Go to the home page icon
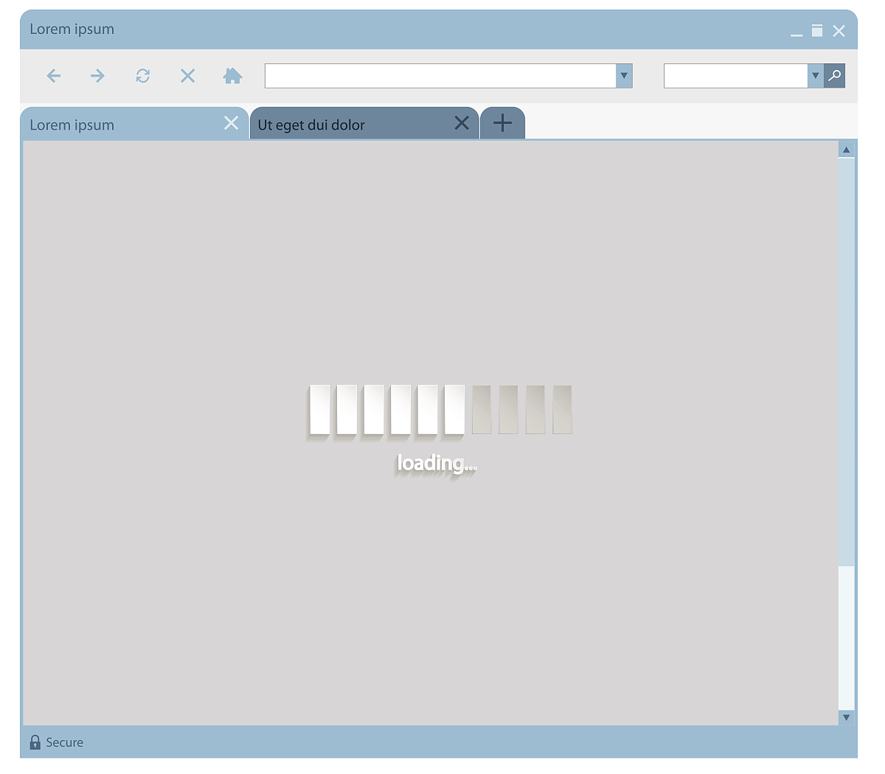The width and height of the screenshot is (885, 774). coord(232,76)
